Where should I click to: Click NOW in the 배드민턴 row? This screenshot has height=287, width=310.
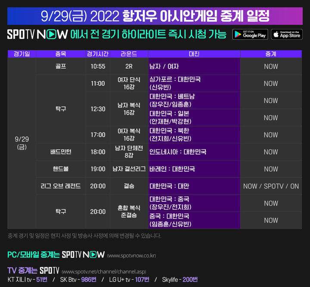tap(271, 152)
